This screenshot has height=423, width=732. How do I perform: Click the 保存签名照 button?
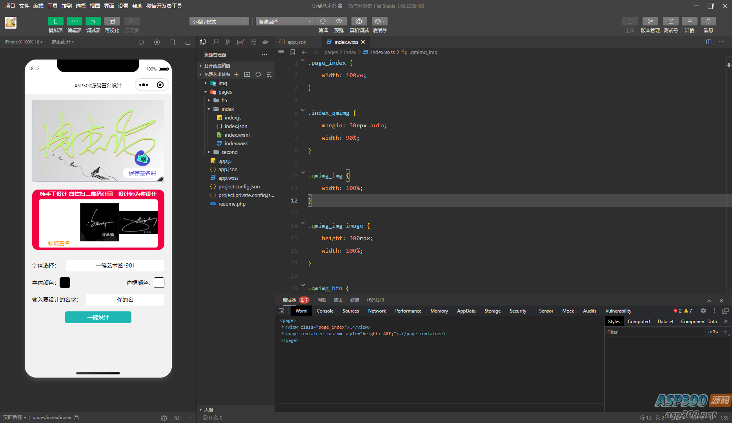[x=142, y=173]
